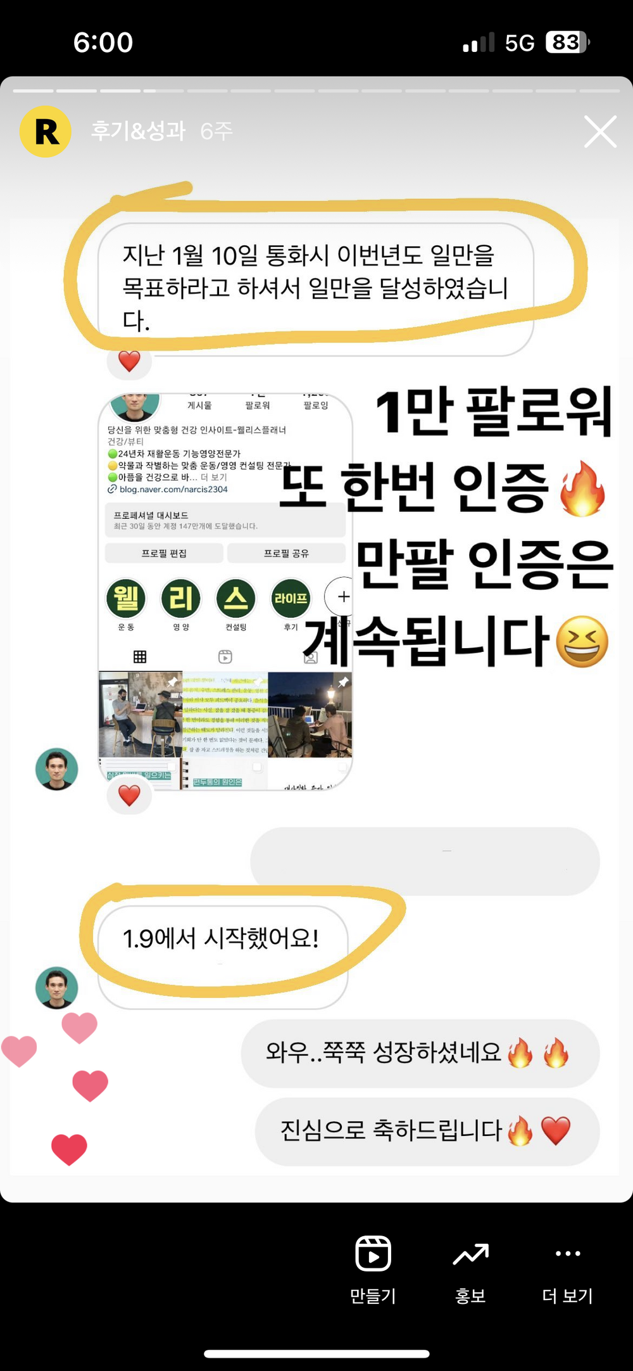Viewport: 633px width, 1371px height.
Task: Tap the 홍보 trending arrow icon
Action: coord(470,1254)
